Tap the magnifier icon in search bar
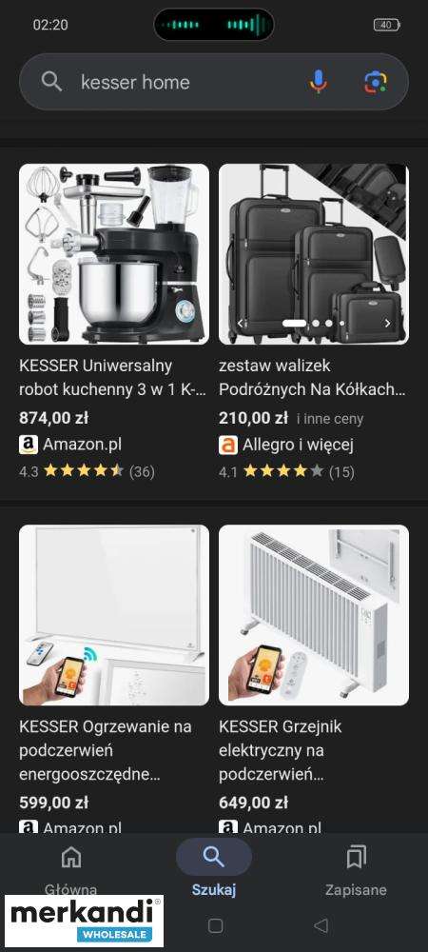428x952 pixels. click(x=51, y=82)
